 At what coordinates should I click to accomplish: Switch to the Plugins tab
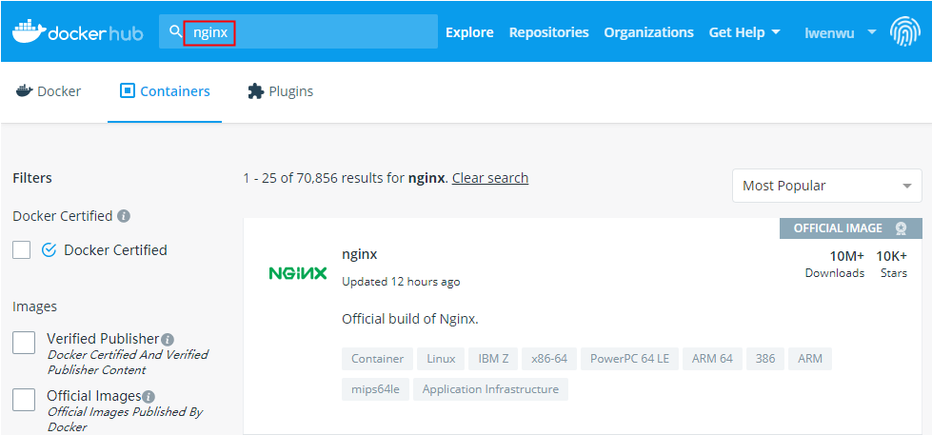click(x=281, y=91)
